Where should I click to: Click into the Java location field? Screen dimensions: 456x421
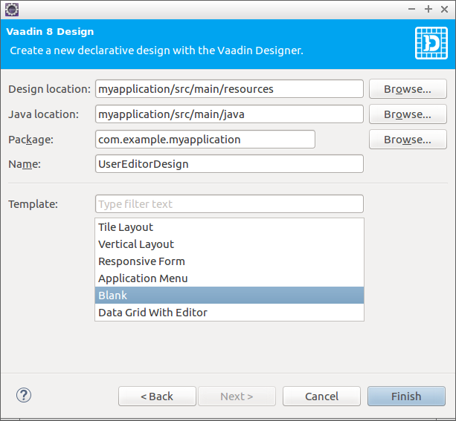tap(229, 114)
